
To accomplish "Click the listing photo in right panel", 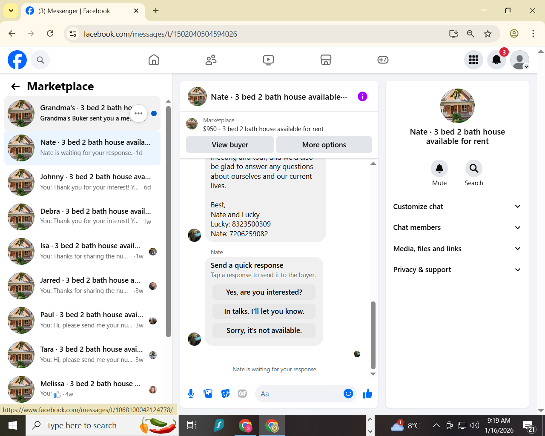I will 457,106.
